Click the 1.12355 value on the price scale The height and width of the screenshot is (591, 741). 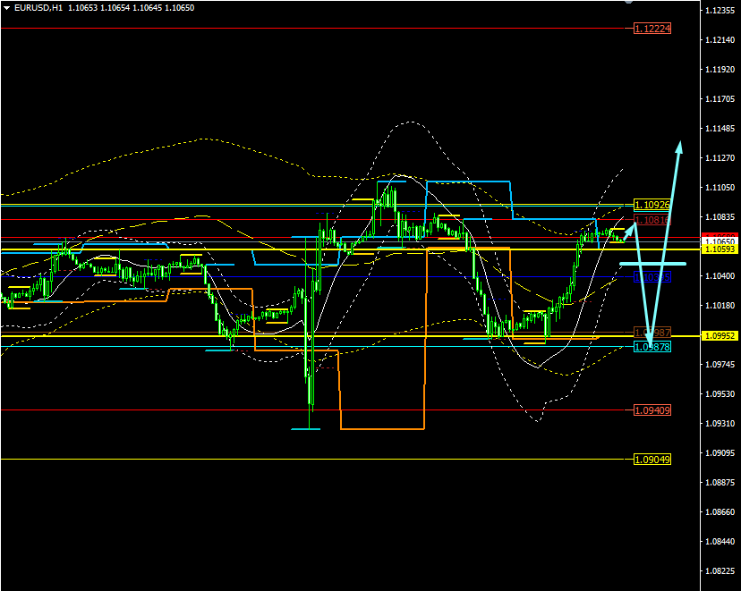point(720,11)
